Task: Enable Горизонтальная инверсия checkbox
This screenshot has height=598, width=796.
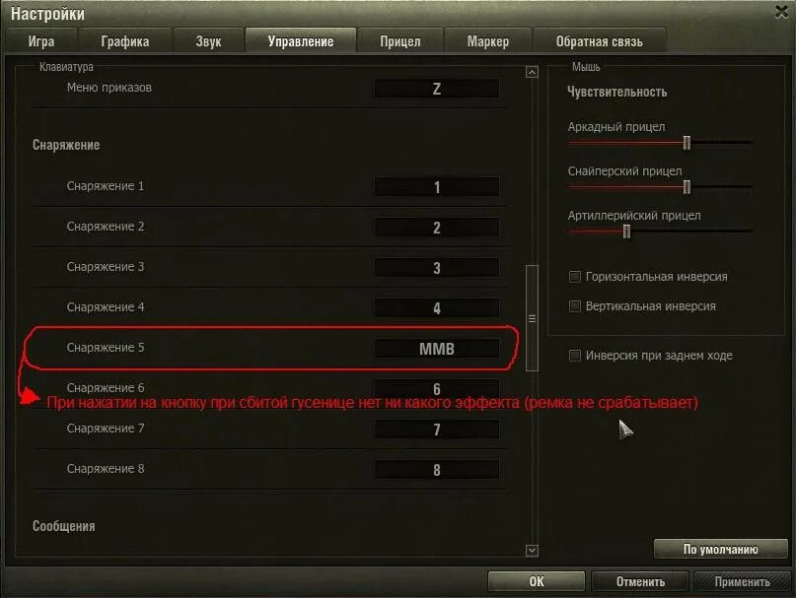Action: tap(575, 277)
